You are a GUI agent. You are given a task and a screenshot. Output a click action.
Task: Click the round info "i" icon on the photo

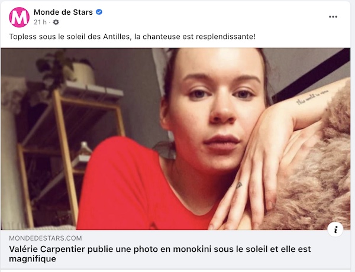tap(335, 229)
